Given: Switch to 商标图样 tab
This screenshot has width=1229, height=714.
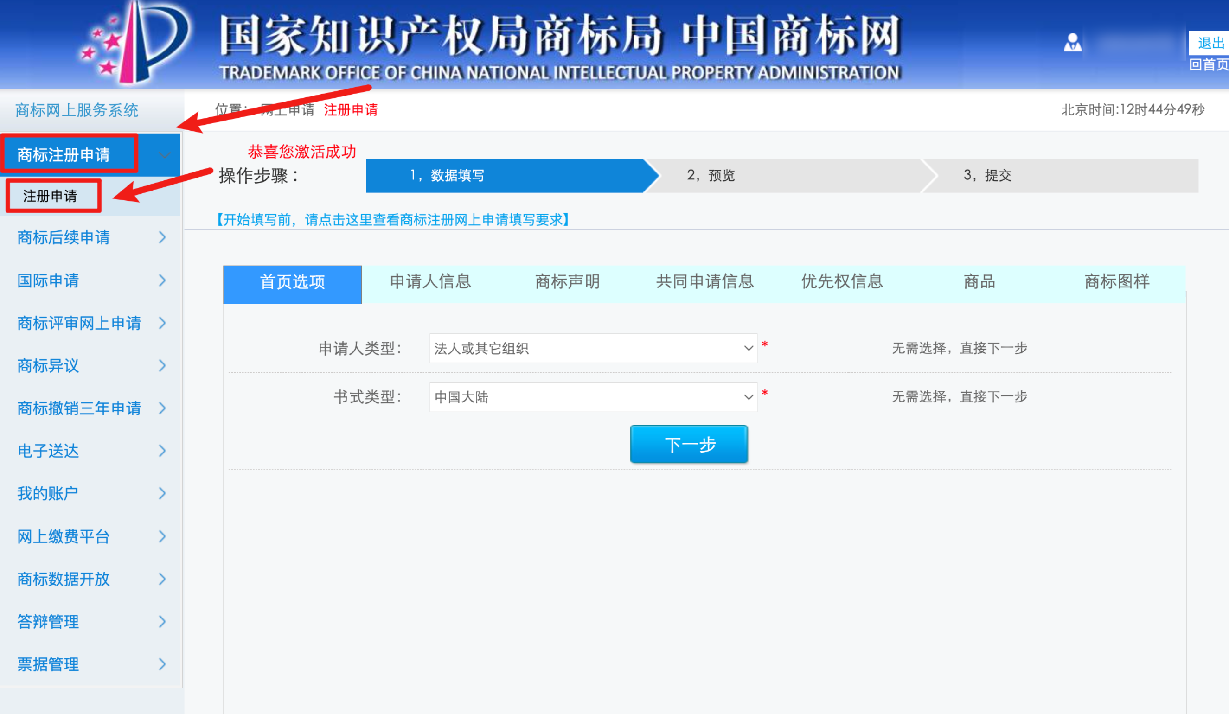Looking at the screenshot, I should pos(1117,281).
